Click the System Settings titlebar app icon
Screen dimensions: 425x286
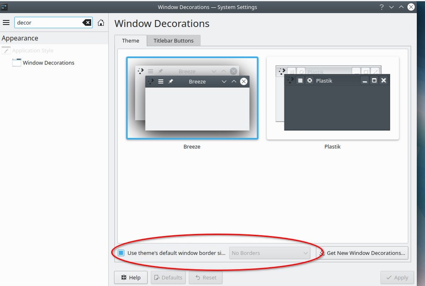pos(5,7)
